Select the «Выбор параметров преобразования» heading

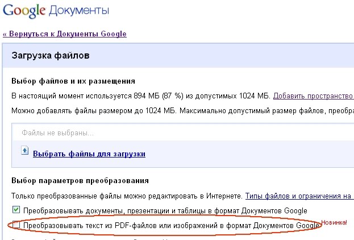point(80,180)
